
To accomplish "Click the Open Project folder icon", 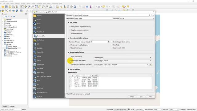I will [3, 6].
